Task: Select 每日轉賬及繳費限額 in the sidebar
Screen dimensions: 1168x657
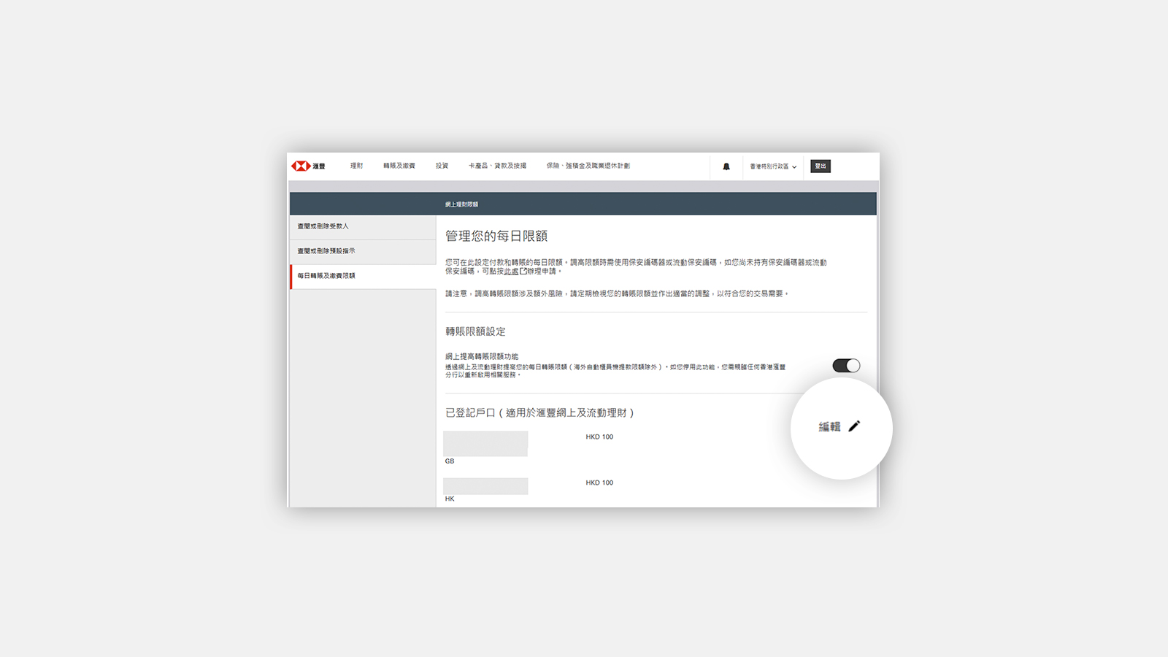Action: [326, 276]
